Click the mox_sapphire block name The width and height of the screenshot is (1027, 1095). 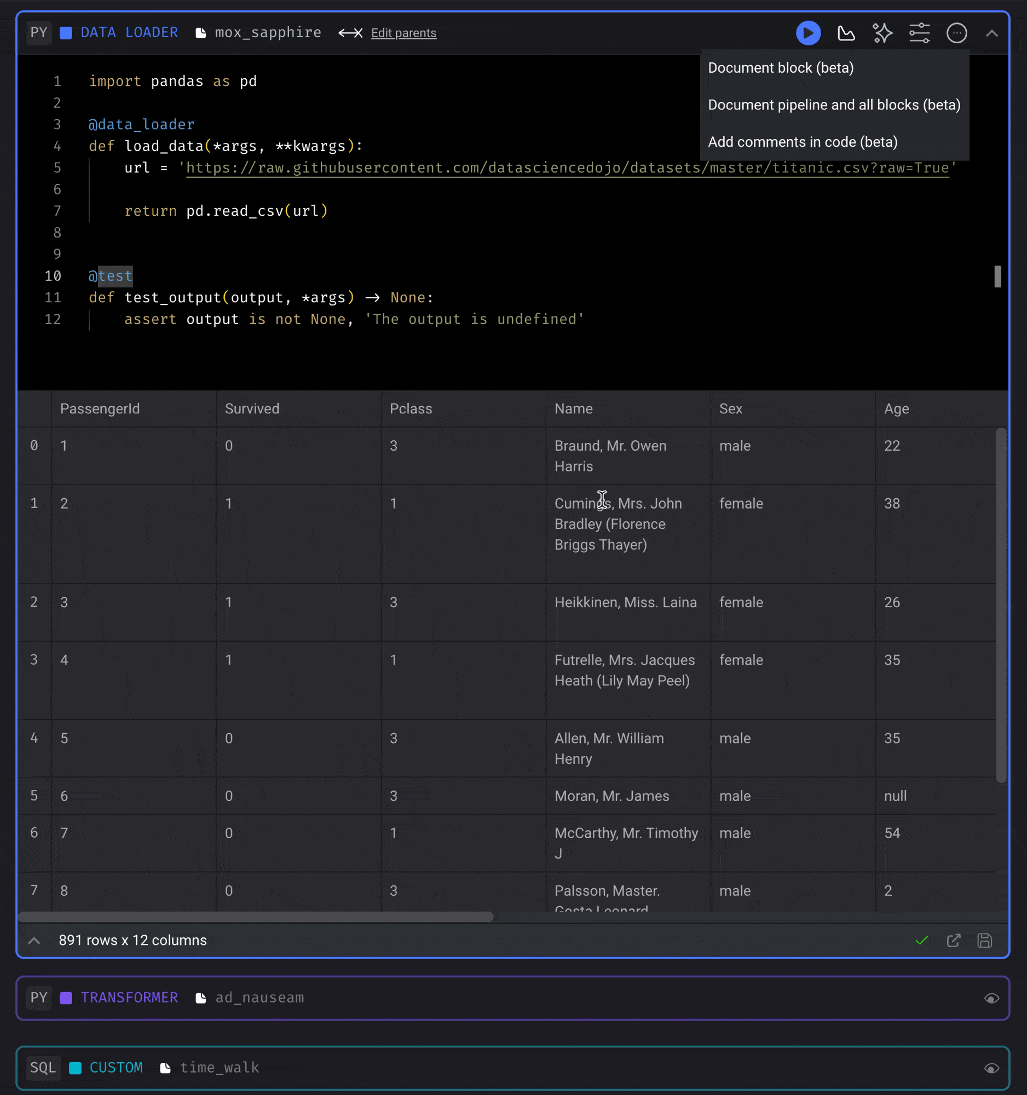tap(268, 32)
